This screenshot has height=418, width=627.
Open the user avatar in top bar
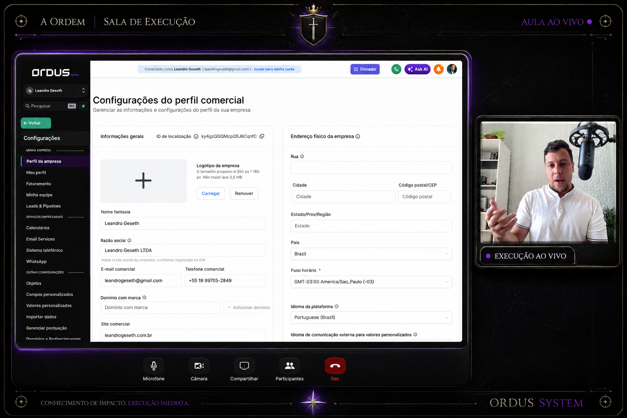tap(452, 69)
